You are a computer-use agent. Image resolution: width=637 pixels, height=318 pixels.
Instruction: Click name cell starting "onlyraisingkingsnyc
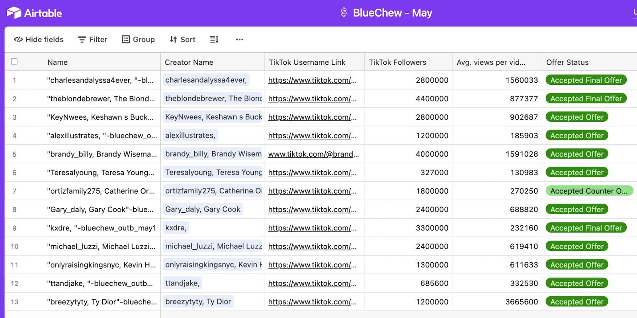pyautogui.click(x=102, y=265)
